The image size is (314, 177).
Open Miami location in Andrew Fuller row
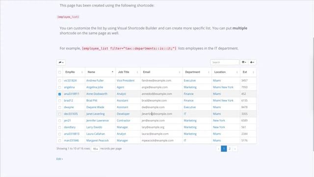(217, 81)
